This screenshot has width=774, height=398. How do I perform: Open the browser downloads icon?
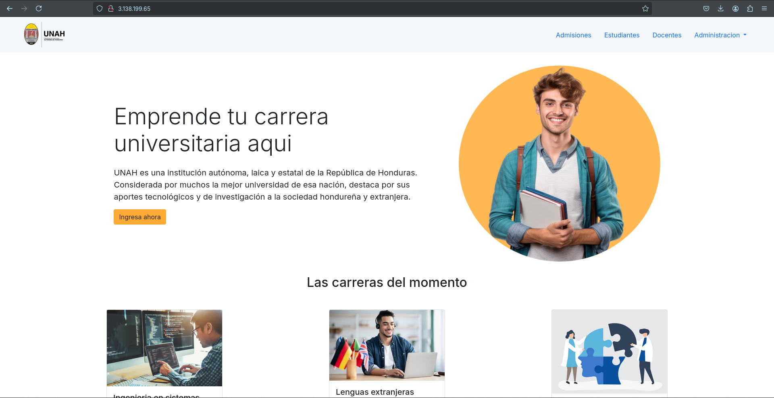coord(721,8)
